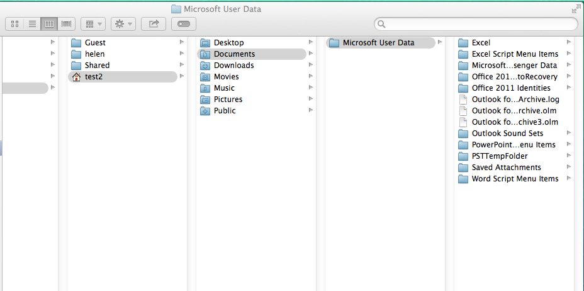The height and width of the screenshot is (291, 584).
Task: Click the Music folder name
Action: tap(224, 88)
